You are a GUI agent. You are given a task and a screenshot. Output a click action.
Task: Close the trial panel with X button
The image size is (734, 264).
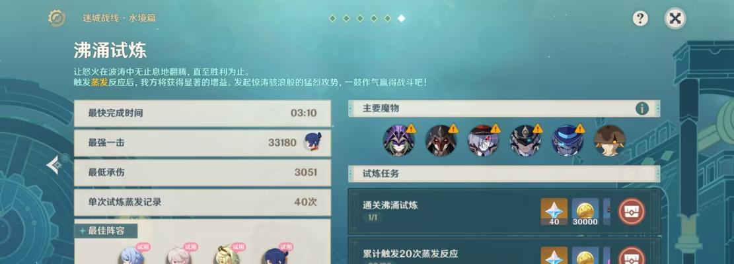[675, 18]
